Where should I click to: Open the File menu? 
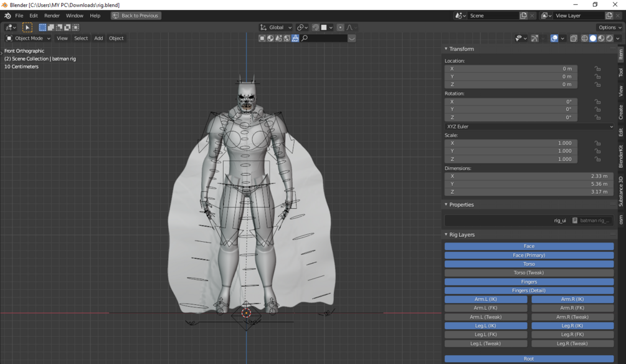click(x=19, y=16)
